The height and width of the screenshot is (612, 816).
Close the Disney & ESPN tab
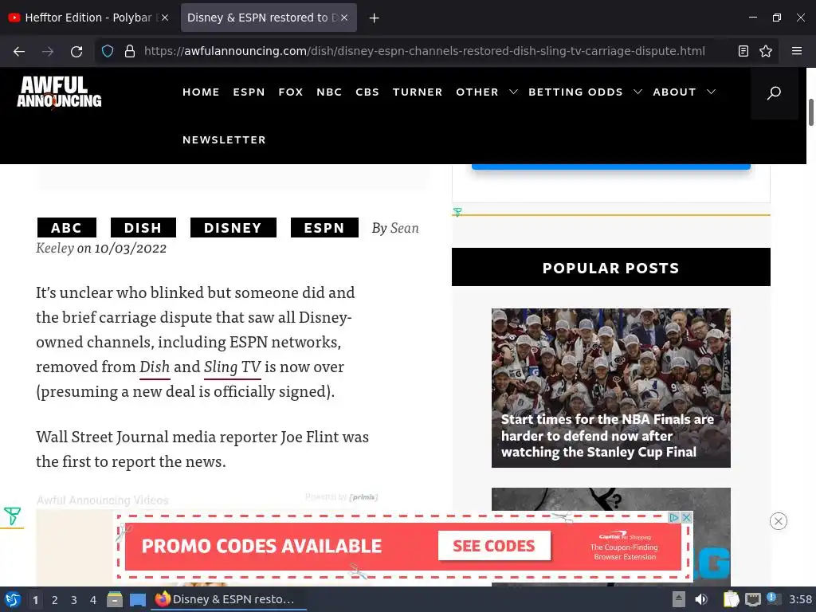(x=344, y=18)
